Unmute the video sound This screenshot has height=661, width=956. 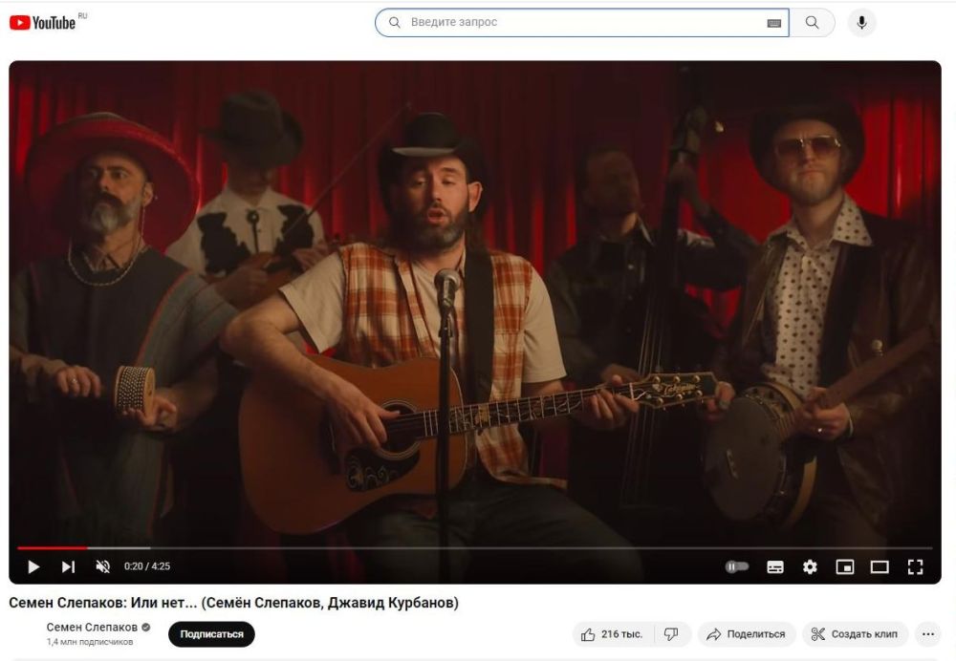pyautogui.click(x=103, y=566)
